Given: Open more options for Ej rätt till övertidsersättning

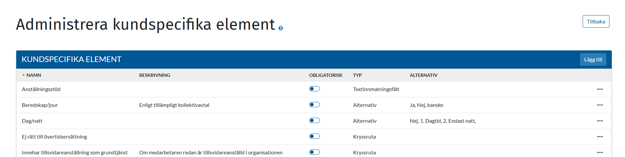Looking at the screenshot, I should tap(600, 137).
